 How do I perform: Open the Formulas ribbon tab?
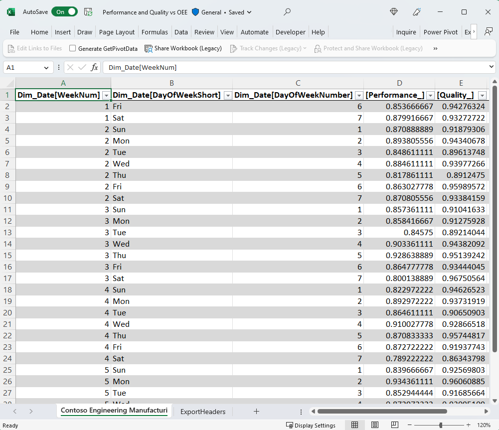coord(155,32)
